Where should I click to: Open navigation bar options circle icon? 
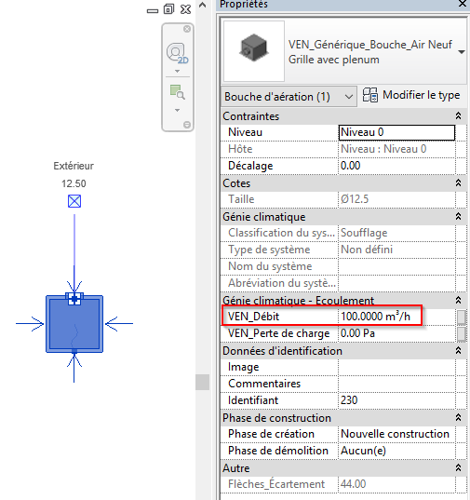(187, 125)
